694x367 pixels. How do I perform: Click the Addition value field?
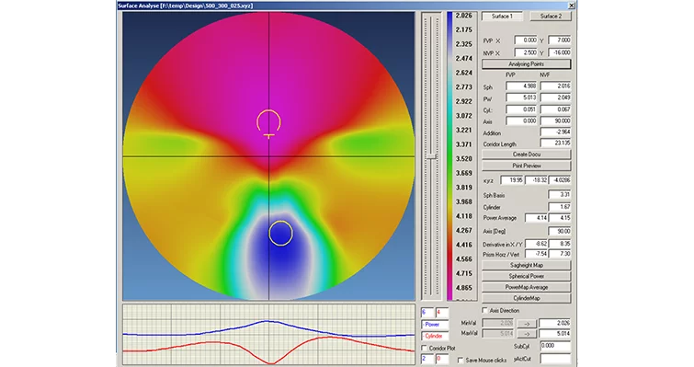555,132
